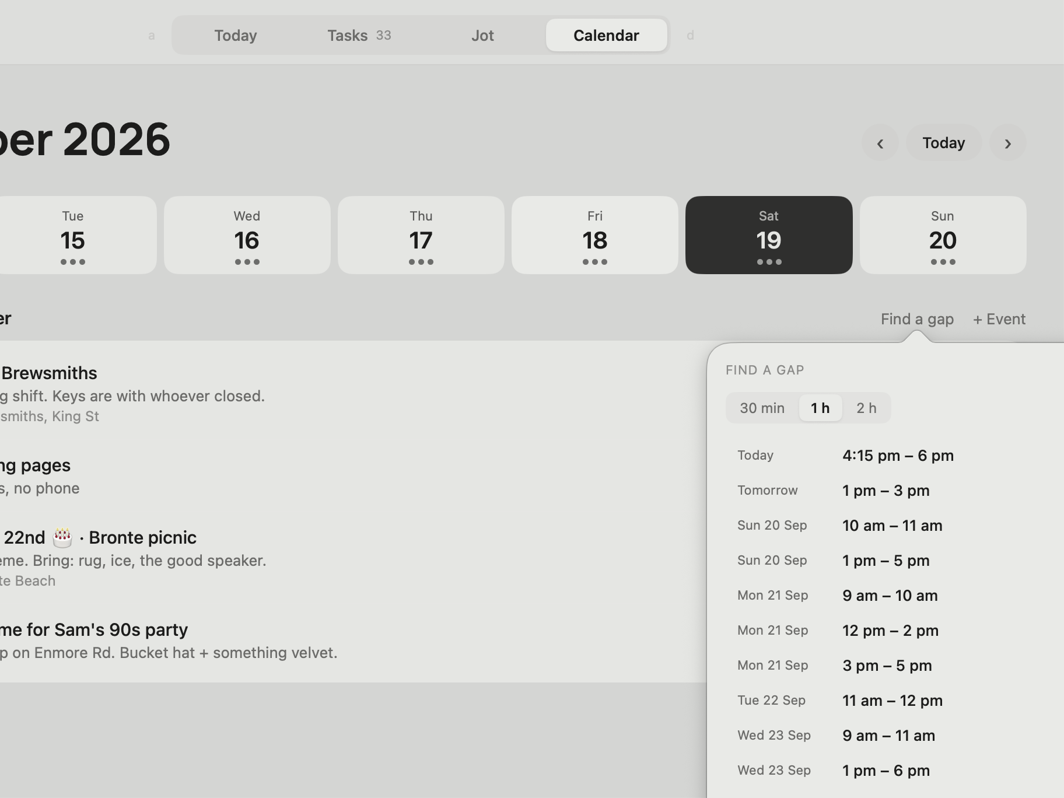
Task: Go to the previous week with left chevron
Action: tap(880, 143)
